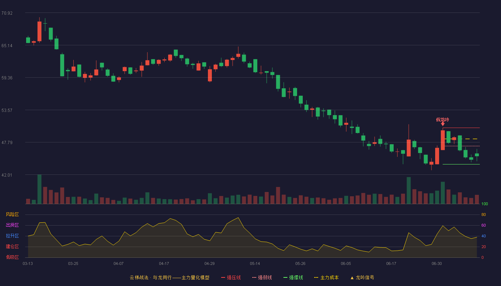This screenshot has width=501, height=286.
Task: Toggle the 强压线 legend entry
Action: point(231,277)
